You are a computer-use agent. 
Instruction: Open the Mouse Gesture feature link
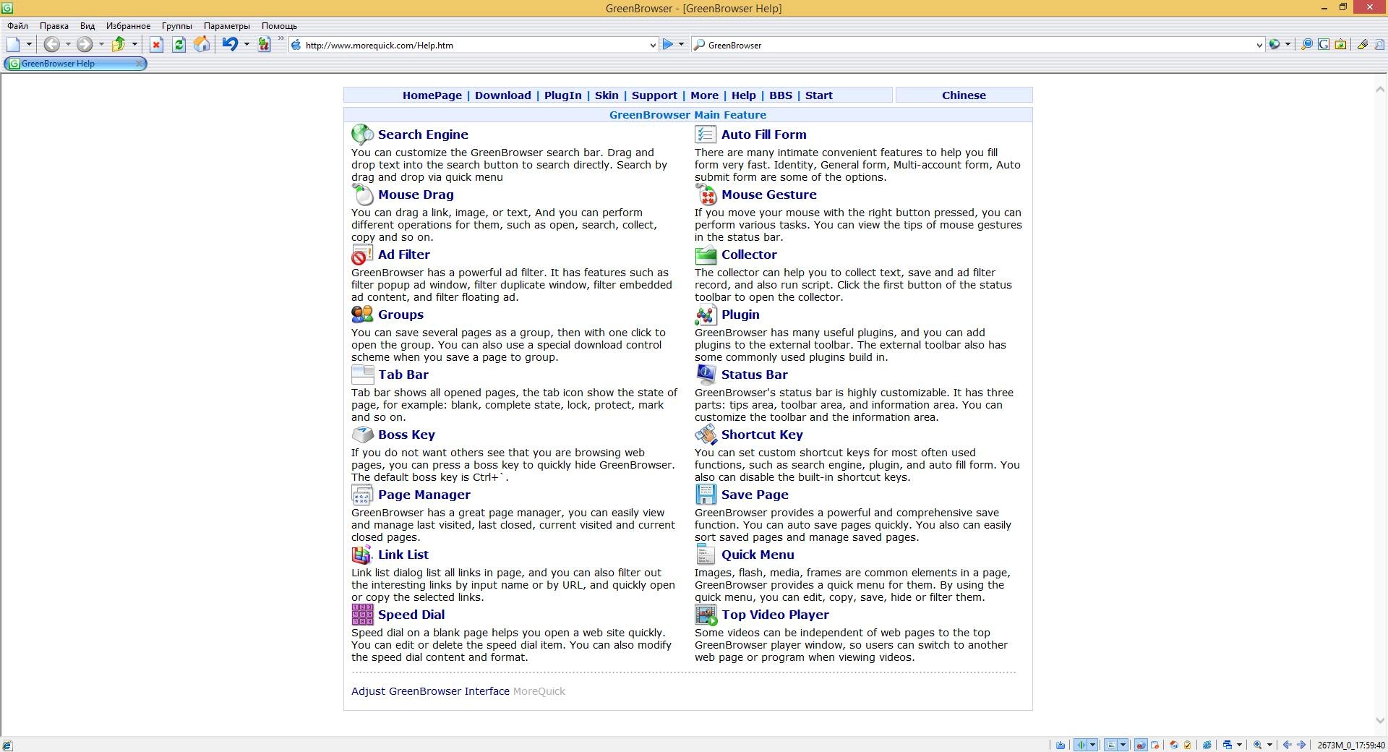click(769, 195)
